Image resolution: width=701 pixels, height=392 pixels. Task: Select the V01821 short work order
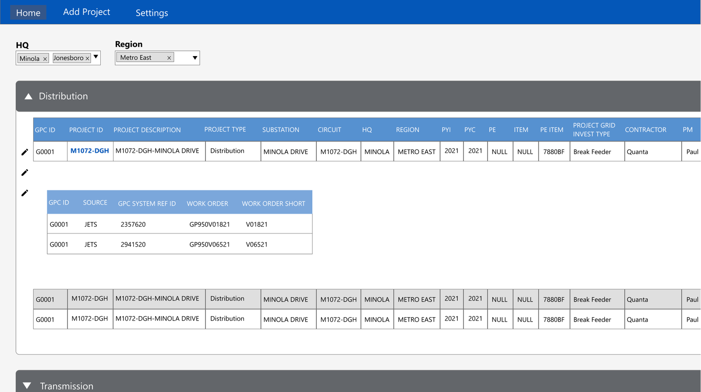coord(257,224)
